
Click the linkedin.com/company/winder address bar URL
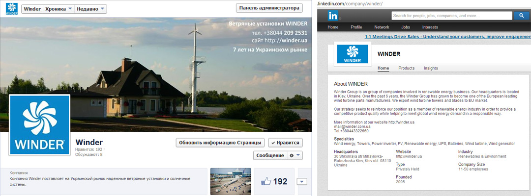pyautogui.click(x=350, y=4)
